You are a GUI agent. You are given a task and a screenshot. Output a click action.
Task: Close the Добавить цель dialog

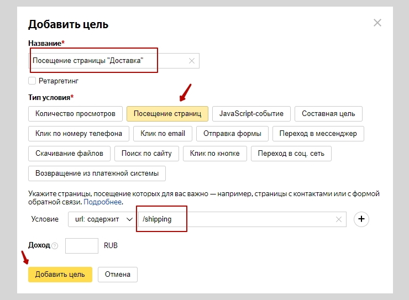[377, 23]
